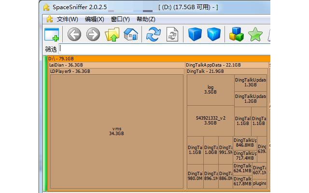Focus the 筛选 filter input box
309x193 pixels.
164,49
